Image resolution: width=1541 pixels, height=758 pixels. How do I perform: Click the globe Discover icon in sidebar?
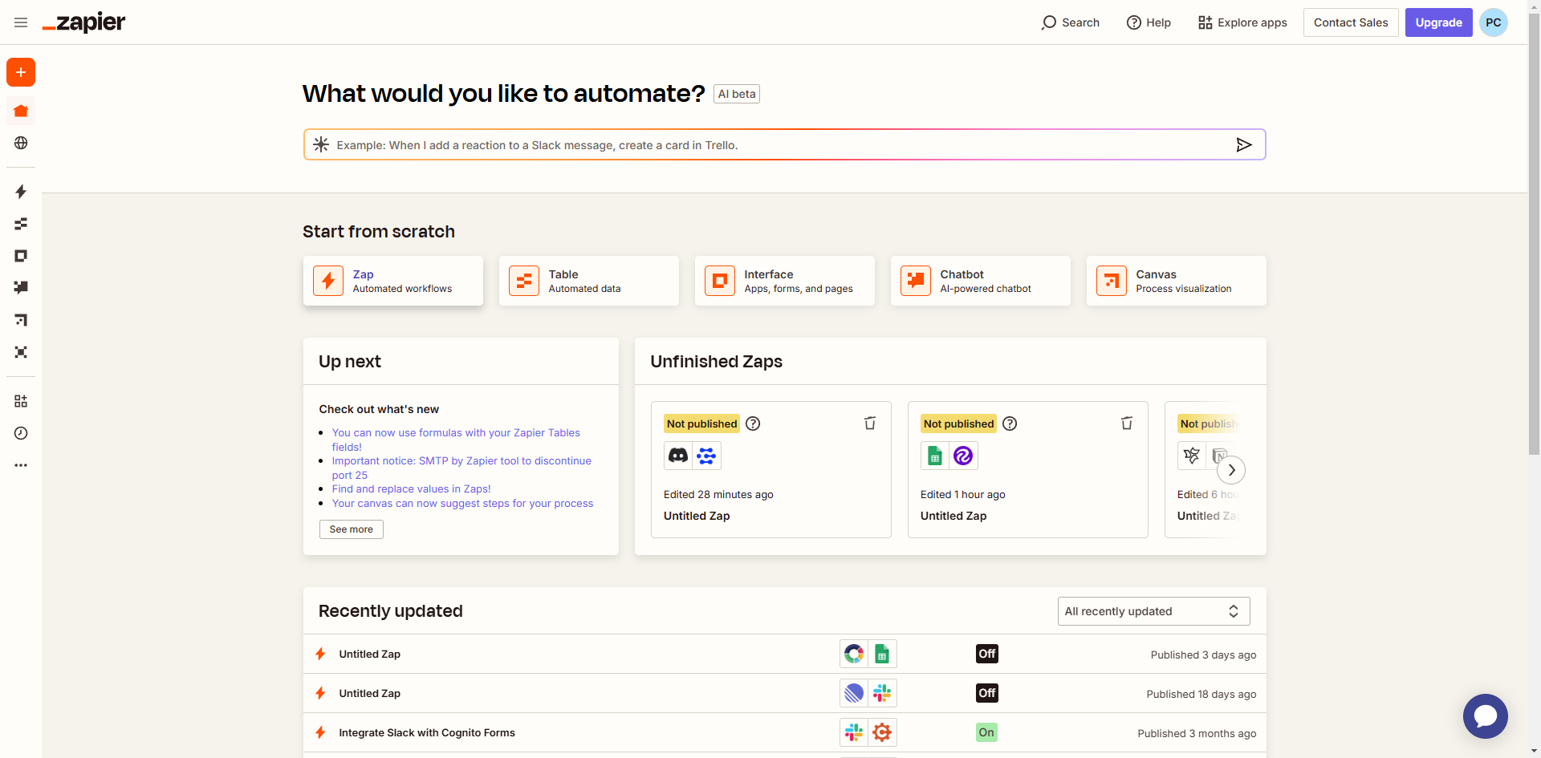click(x=21, y=143)
